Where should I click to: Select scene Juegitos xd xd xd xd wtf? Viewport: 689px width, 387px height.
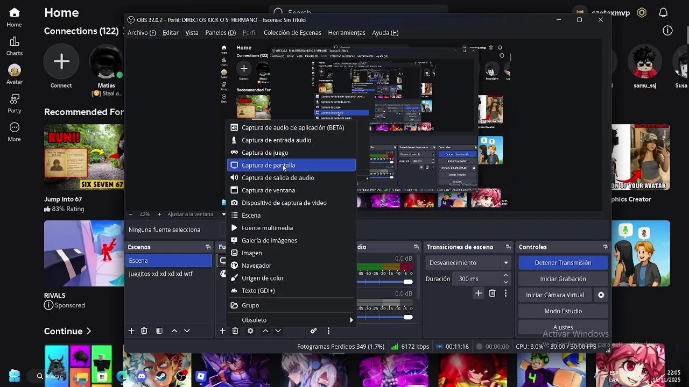tap(169, 274)
